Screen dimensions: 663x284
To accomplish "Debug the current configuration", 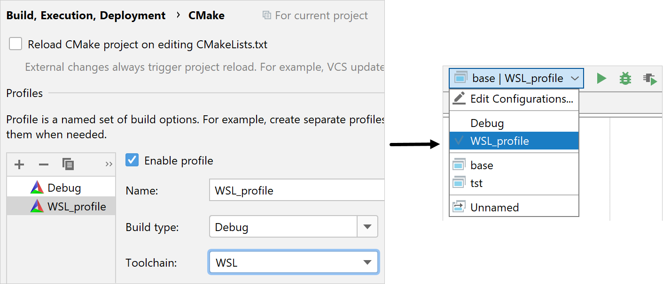I will click(x=625, y=78).
